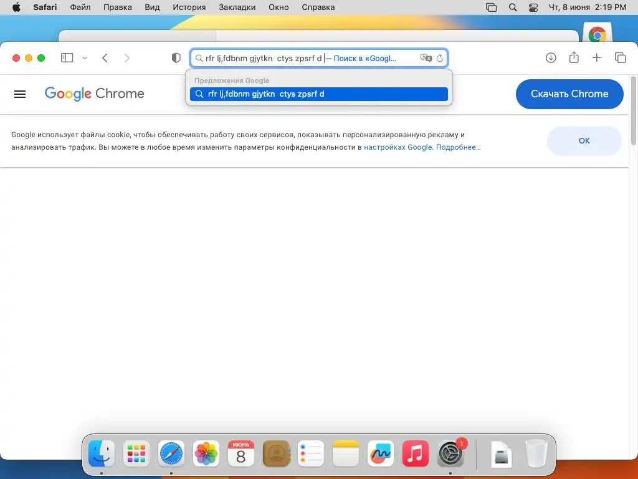Click the Google Chrome logo
The height and width of the screenshot is (479, 638).
[95, 94]
